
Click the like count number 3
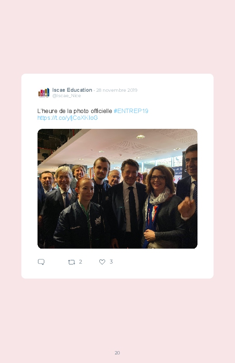tap(111, 262)
